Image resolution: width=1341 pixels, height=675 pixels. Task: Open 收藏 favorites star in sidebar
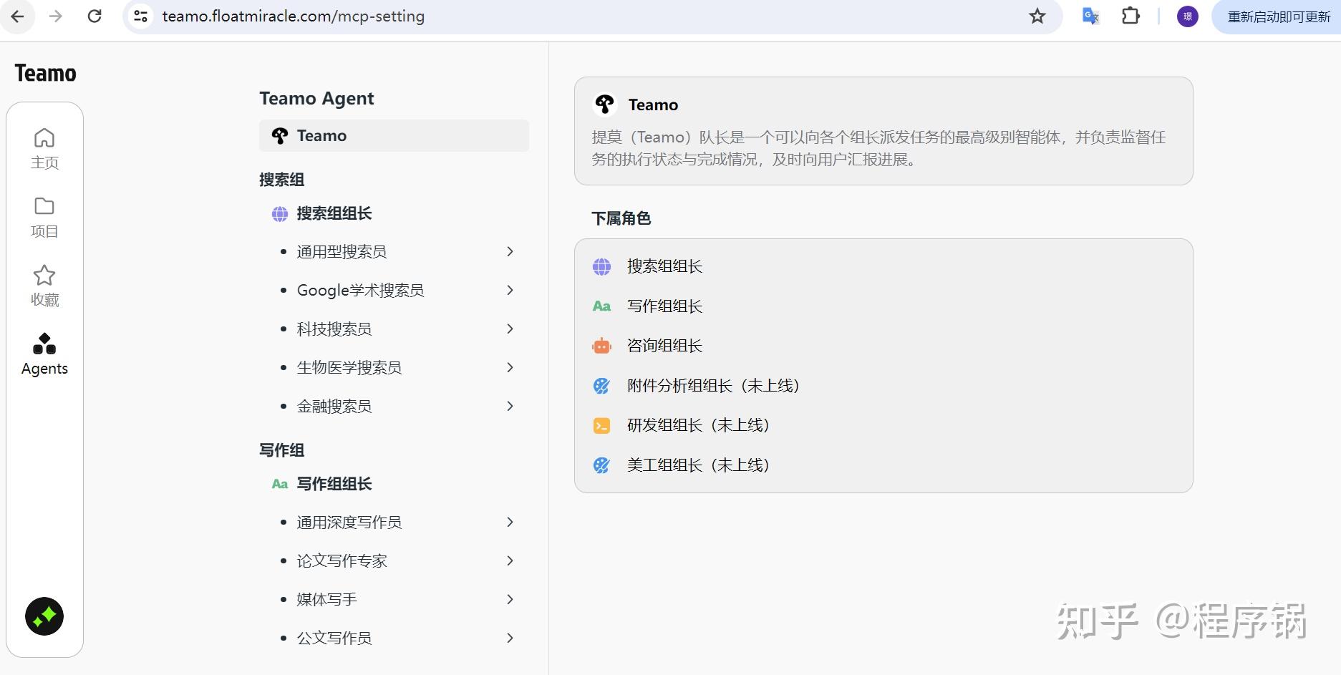[44, 286]
